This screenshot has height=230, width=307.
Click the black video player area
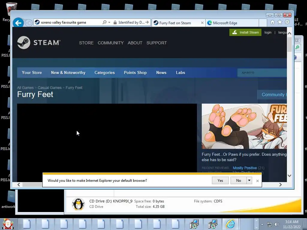tap(107, 138)
